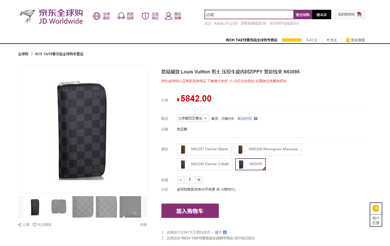Select the open wallet interior thumbnail
390x246 pixels.
tap(59, 207)
